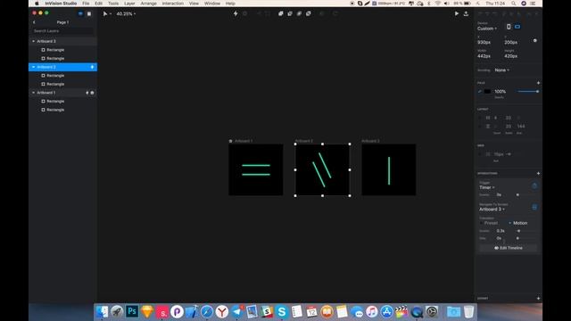Open Photoshop from the Dock
This screenshot has height=321, width=571.
132,311
